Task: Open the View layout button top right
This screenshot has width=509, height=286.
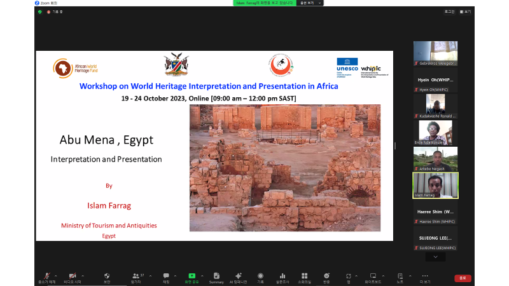Action: tap(465, 11)
